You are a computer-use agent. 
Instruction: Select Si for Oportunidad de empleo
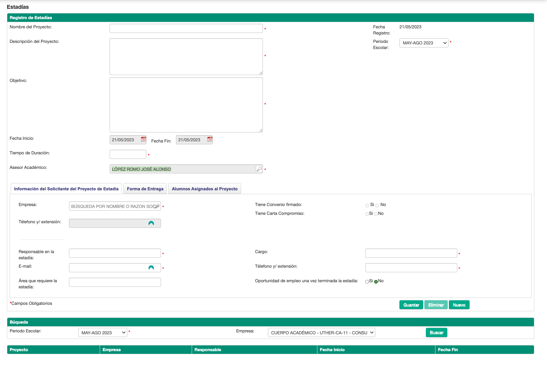click(367, 281)
